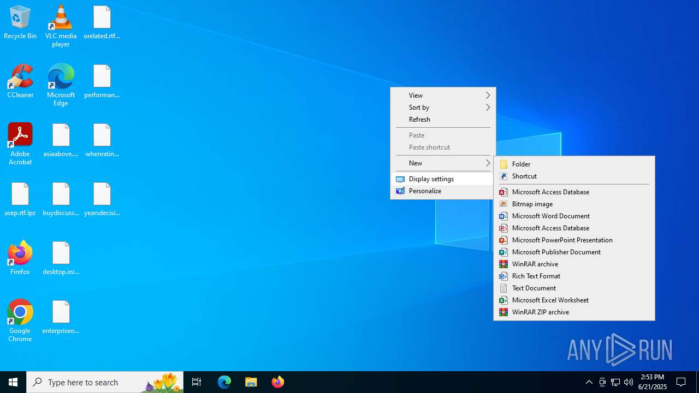Create a new Text Document
The width and height of the screenshot is (699, 393).
[574, 288]
